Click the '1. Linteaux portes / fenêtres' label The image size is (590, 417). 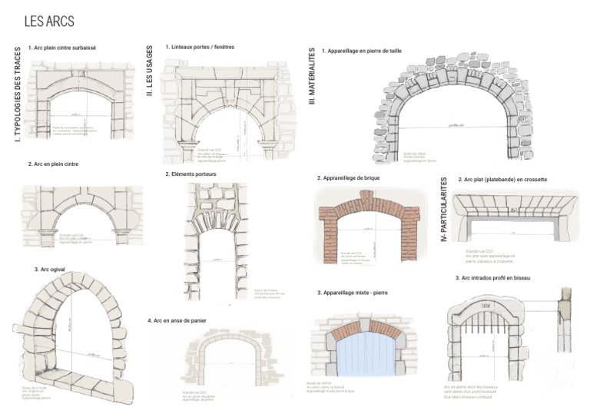pyautogui.click(x=200, y=47)
